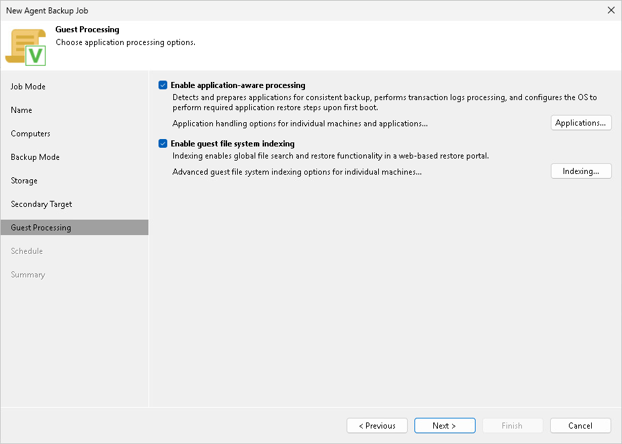Click the Next > button
The height and width of the screenshot is (444, 622).
(x=445, y=426)
